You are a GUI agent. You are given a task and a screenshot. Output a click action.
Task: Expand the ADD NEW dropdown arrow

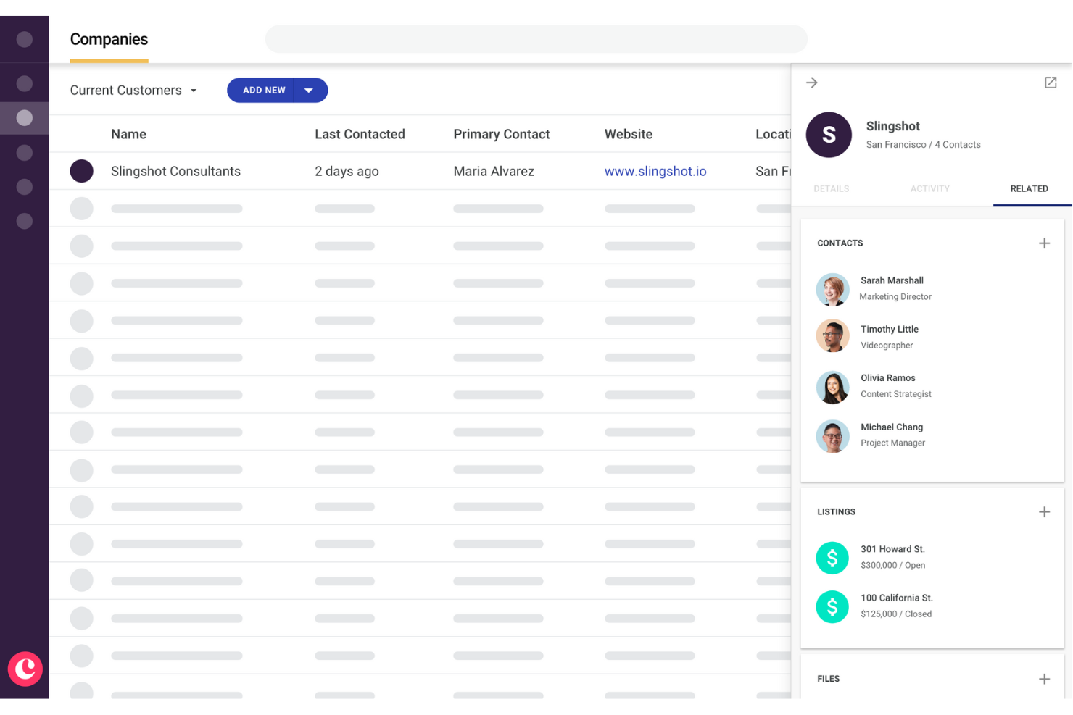pos(309,90)
